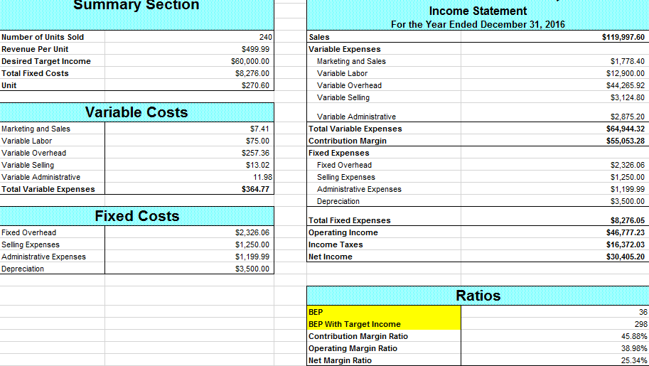Screen dimensions: 649x366
Task: Select the Variable Costs section header
Action: [x=136, y=112]
